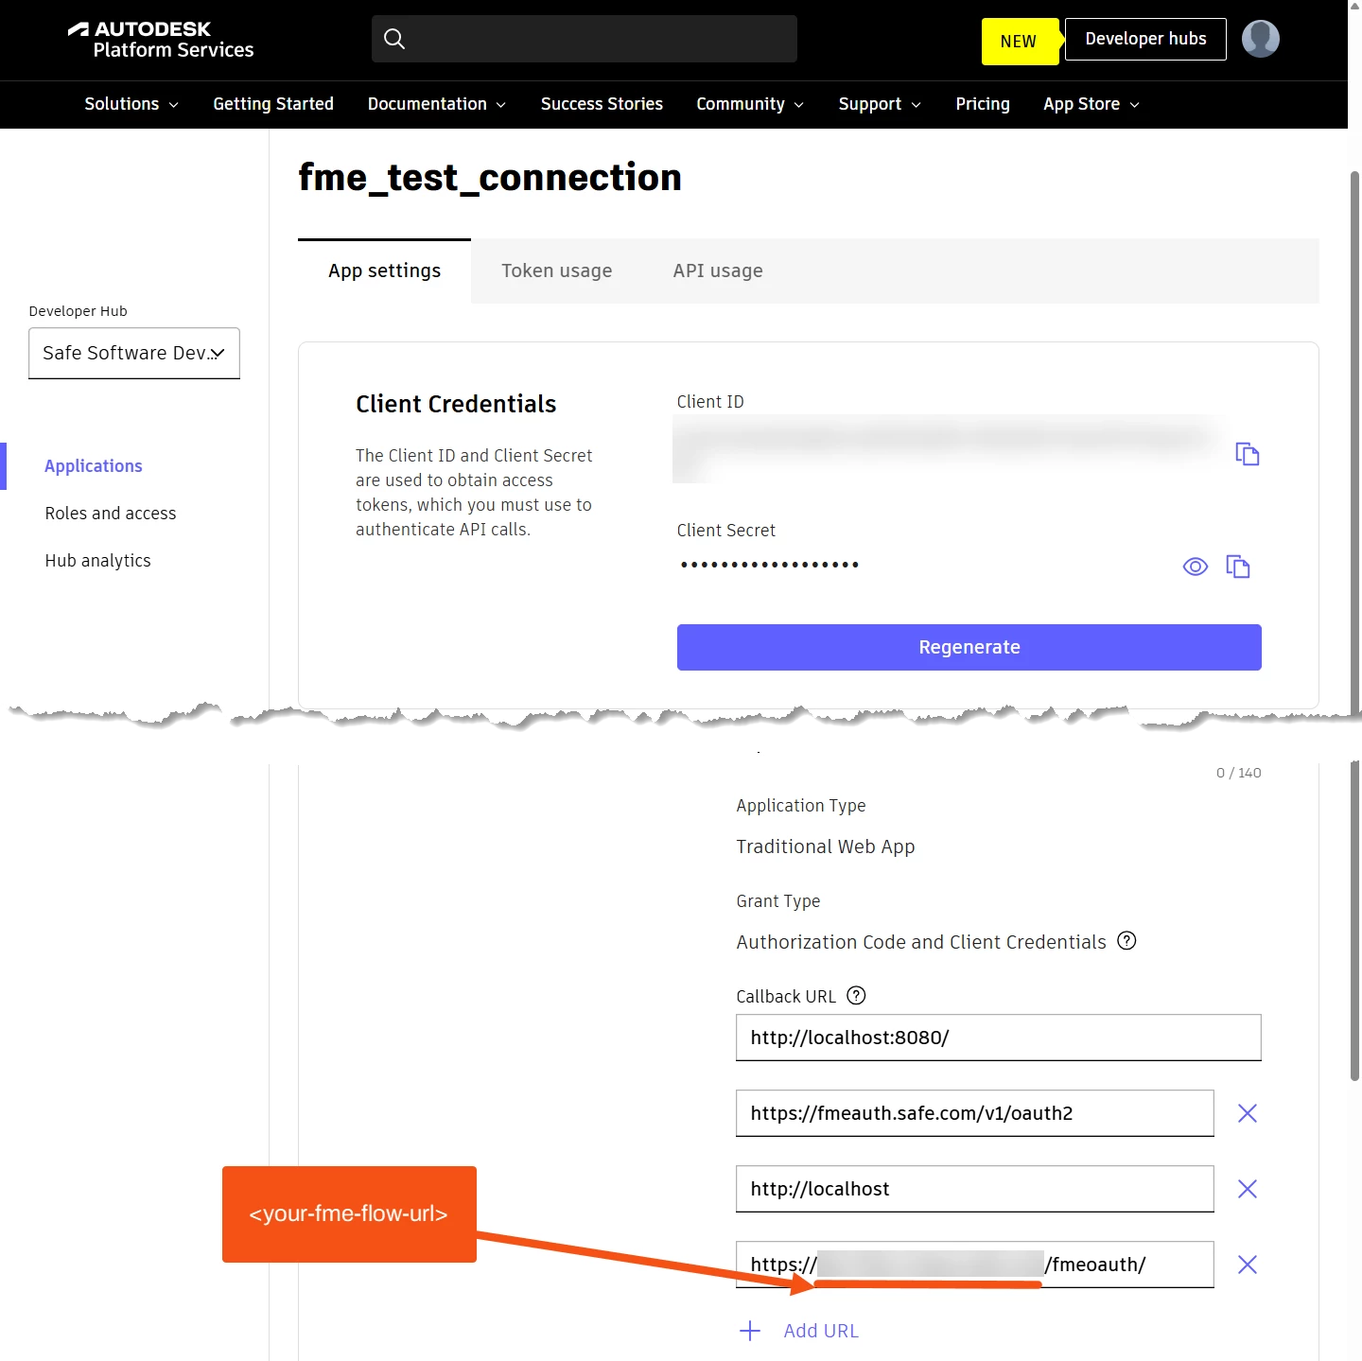Click the Add URL link

coord(821,1331)
